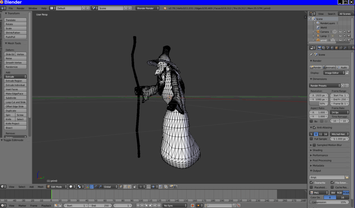Open the output folder browse icon
This screenshot has width=355, height=208.
[347, 177]
